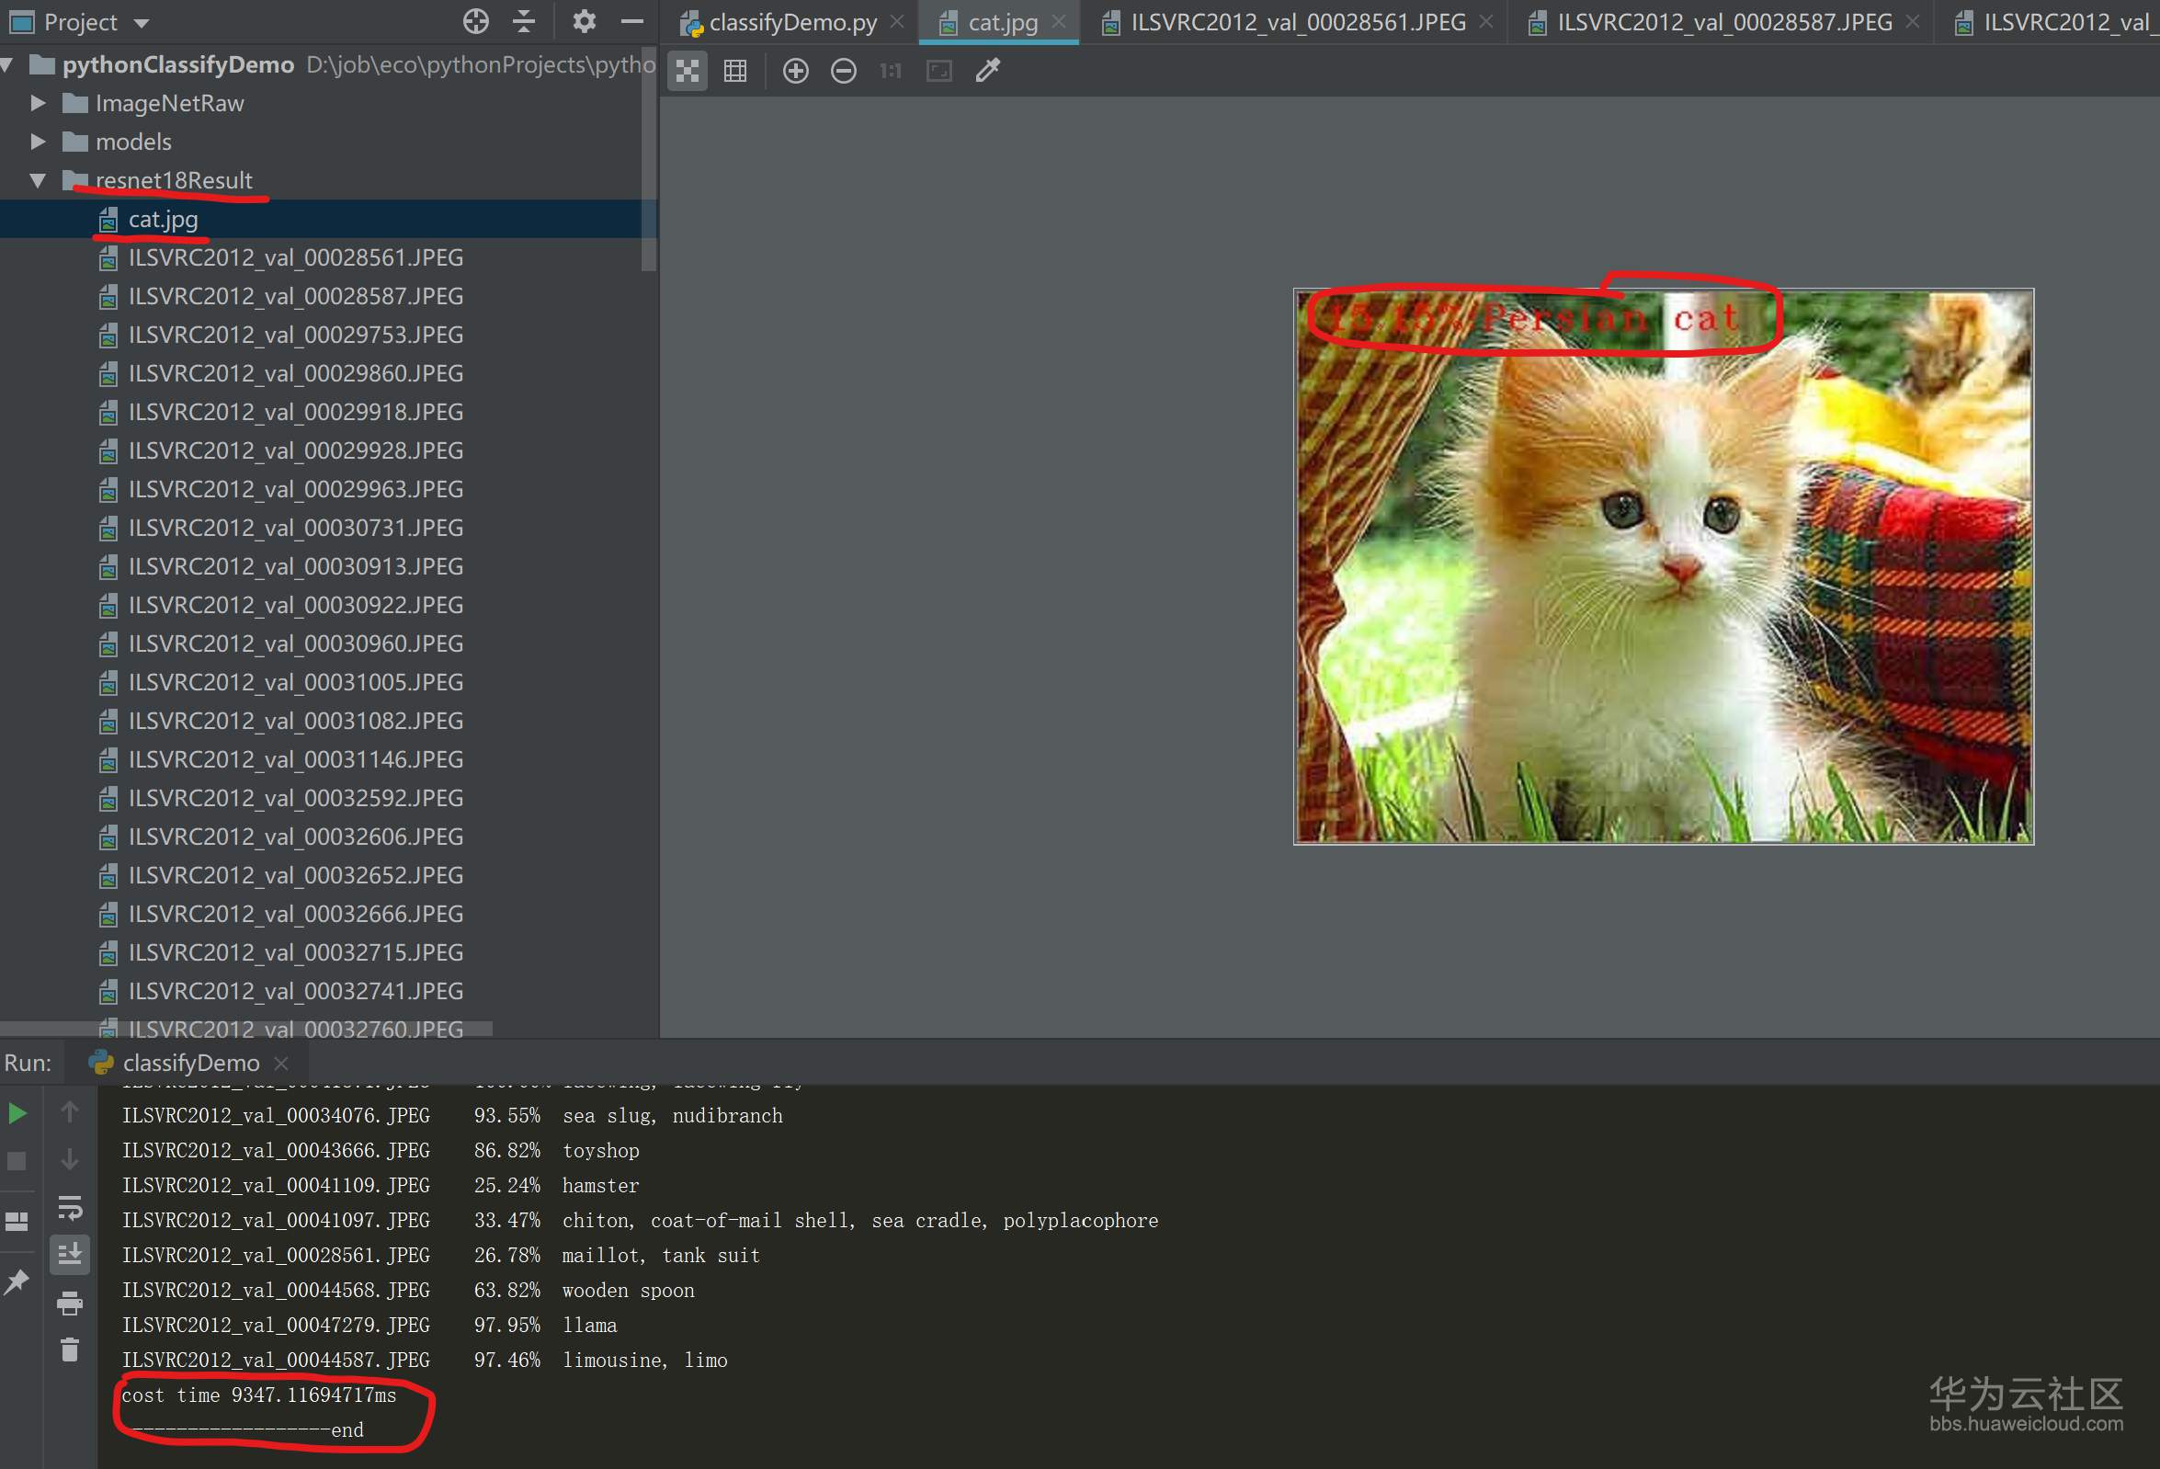This screenshot has width=2160, height=1469.
Task: Click the locate opened file crosshair icon
Action: tap(476, 21)
